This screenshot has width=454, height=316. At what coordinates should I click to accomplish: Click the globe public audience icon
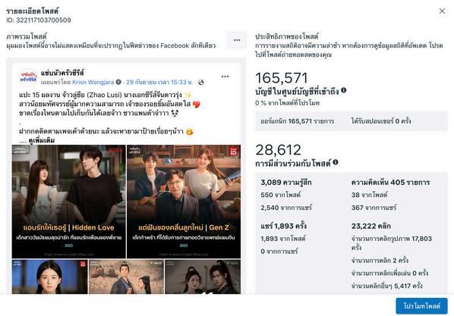pos(200,83)
